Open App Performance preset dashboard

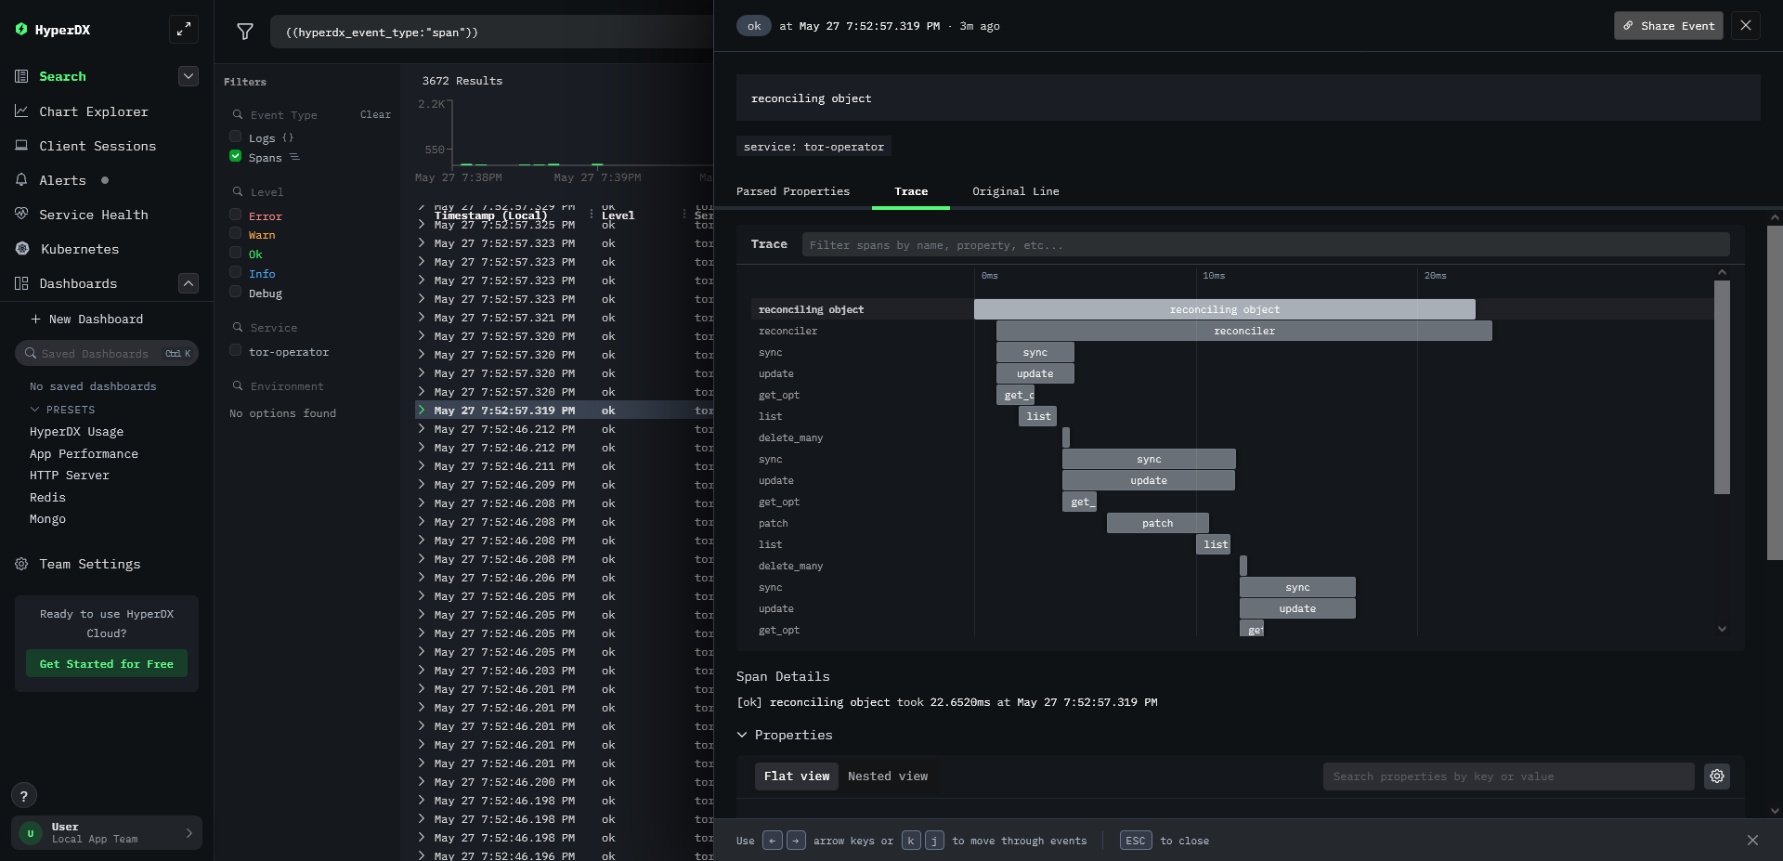click(84, 454)
